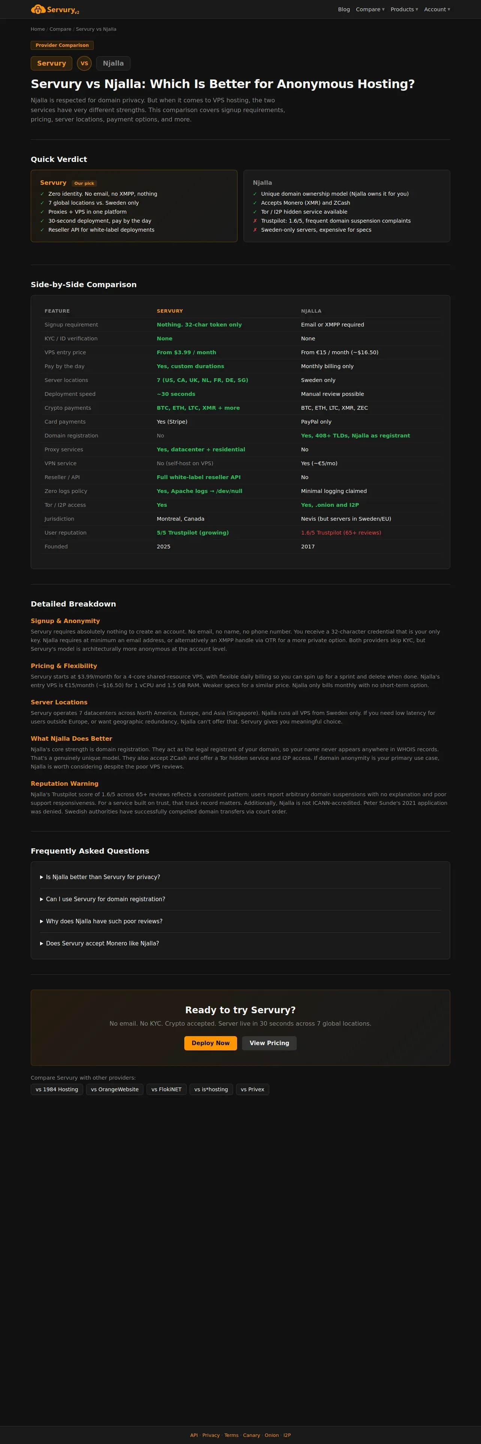481x1444 pixels.
Task: Open the "vs OrangeWebsite" comparison
Action: point(115,1090)
